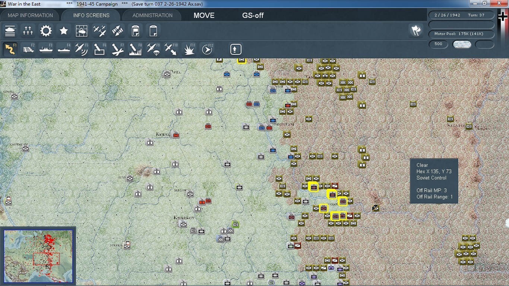Click the upward arrow toolbar button
The width and height of the screenshot is (509, 286).
coord(235,49)
